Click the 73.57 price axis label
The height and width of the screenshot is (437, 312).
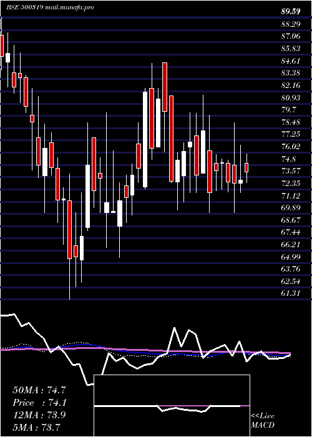click(291, 171)
